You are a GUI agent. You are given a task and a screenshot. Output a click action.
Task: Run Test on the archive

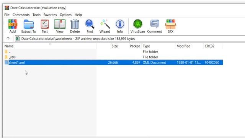pos(45,26)
